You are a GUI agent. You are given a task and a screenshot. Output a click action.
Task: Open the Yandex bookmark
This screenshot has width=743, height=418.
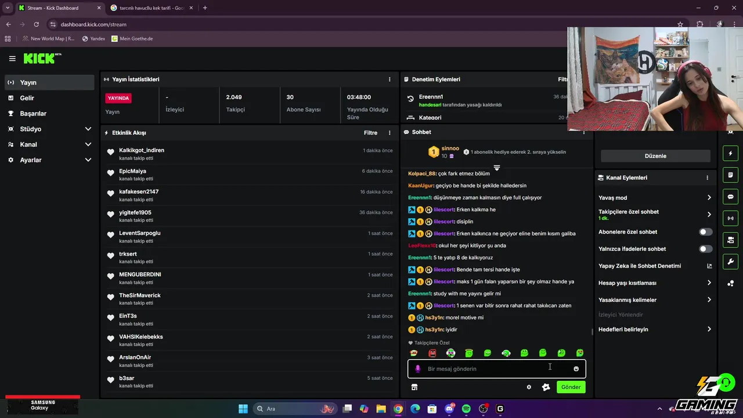(x=94, y=38)
